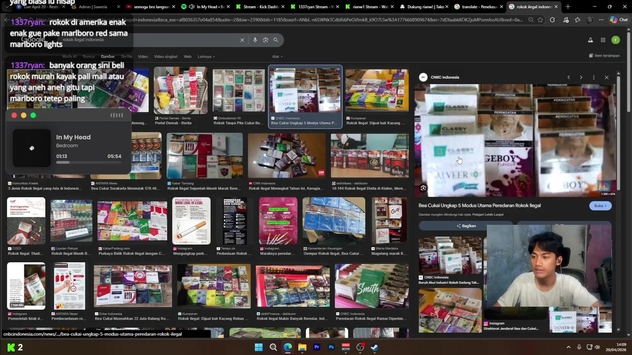Open Premiere Pro from the taskbar
This screenshot has height=355, width=632.
(316, 347)
